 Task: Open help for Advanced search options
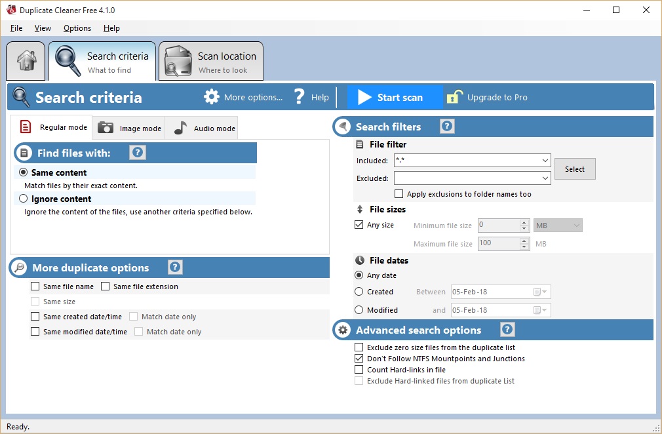point(507,329)
